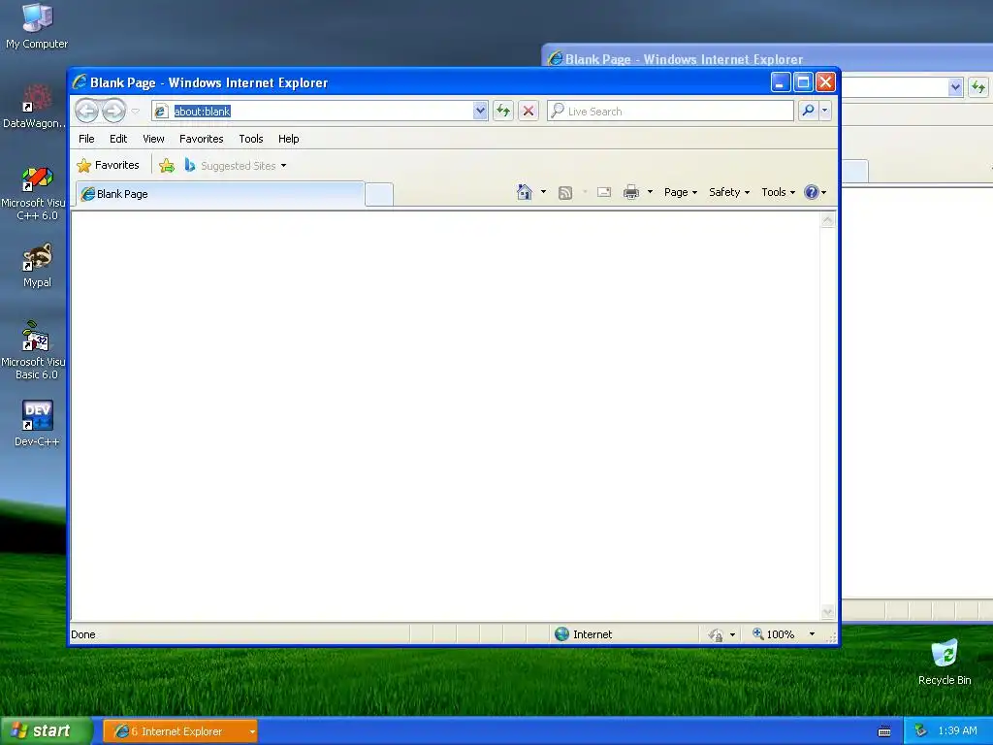Screen dimensions: 993x745
Task: Expand address dropdown in background IE window
Action: pyautogui.click(x=955, y=86)
